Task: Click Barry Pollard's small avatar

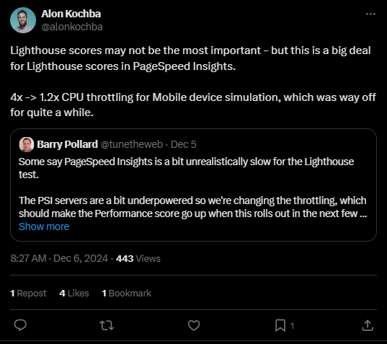Action: click(x=27, y=144)
